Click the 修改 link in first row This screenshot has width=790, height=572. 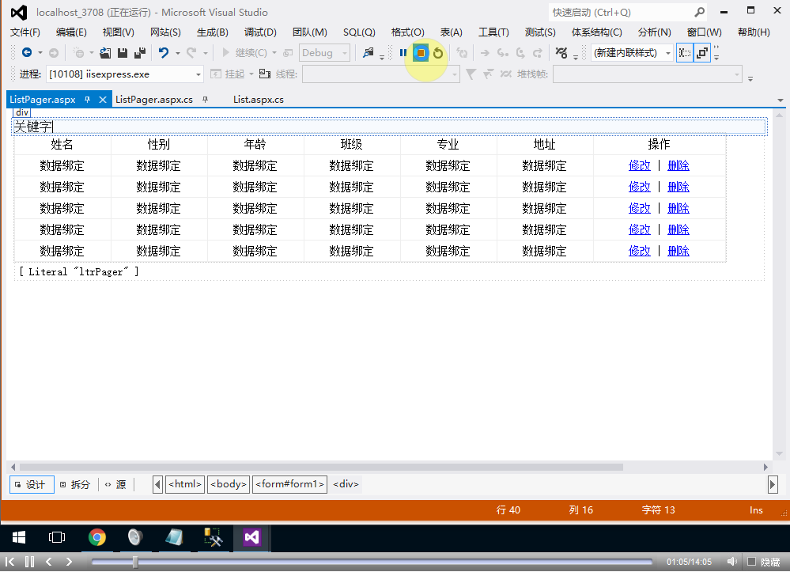pos(639,165)
